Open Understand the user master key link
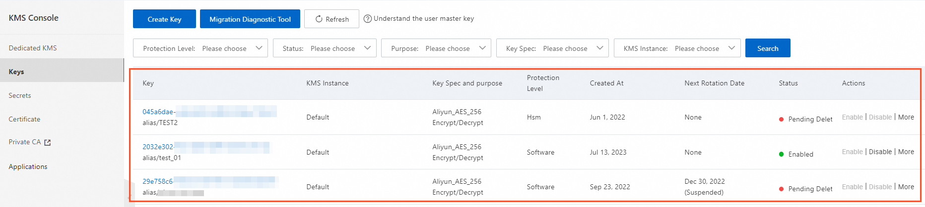925x207 pixels. tap(423, 19)
